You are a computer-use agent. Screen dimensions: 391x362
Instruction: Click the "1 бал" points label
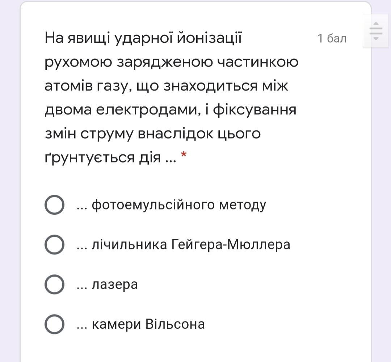332,38
